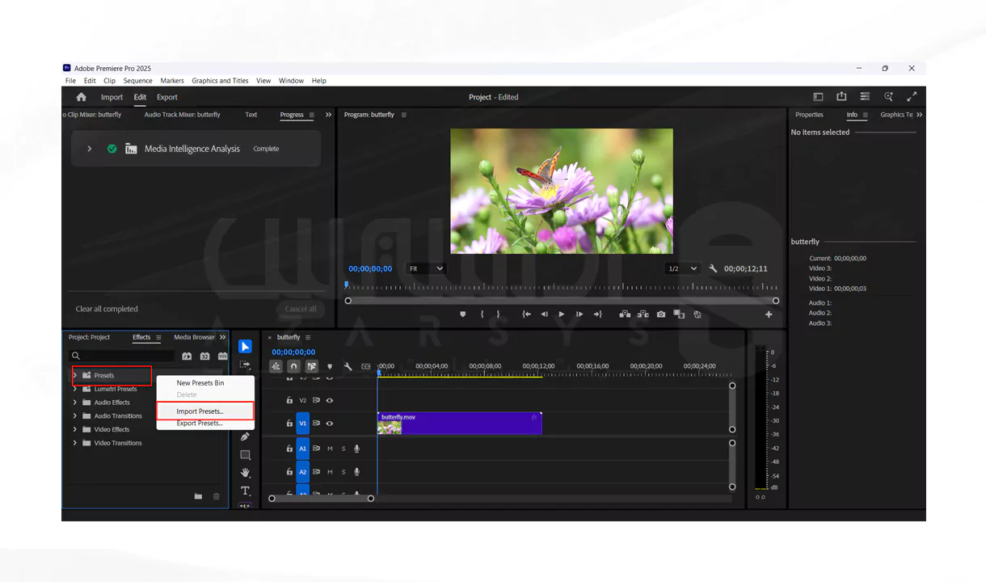Click Mark In in Program monitor

tap(482, 314)
